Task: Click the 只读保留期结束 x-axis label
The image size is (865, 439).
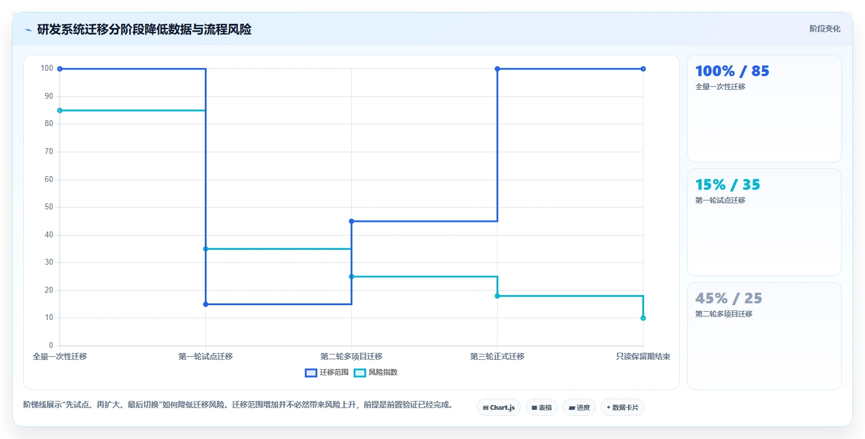Action: [x=643, y=356]
